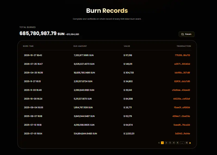This screenshot has height=155, width=217.
Task: Select pagination page 3
Action: click(x=170, y=143)
